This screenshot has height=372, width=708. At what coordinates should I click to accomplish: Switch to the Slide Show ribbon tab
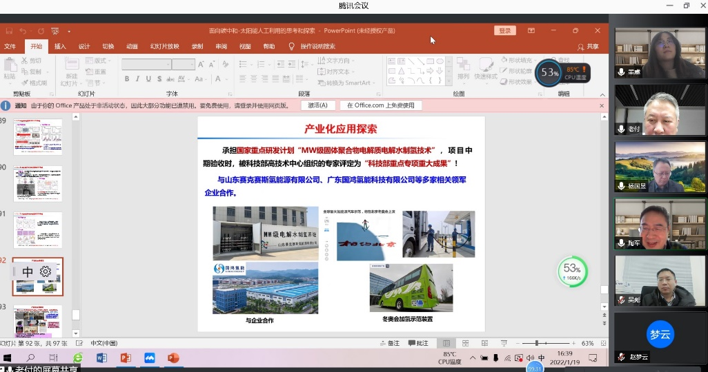click(165, 46)
